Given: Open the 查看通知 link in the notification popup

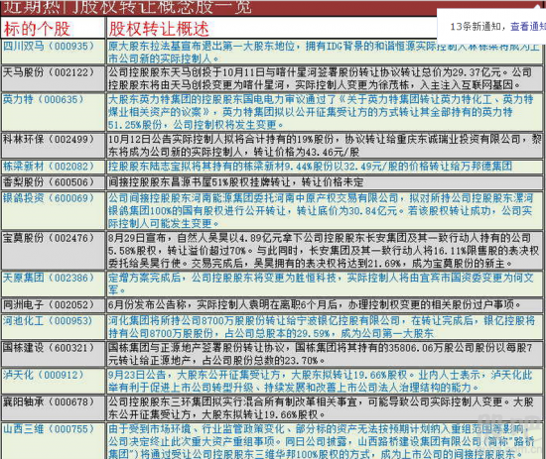Looking at the screenshot, I should click(x=528, y=27).
